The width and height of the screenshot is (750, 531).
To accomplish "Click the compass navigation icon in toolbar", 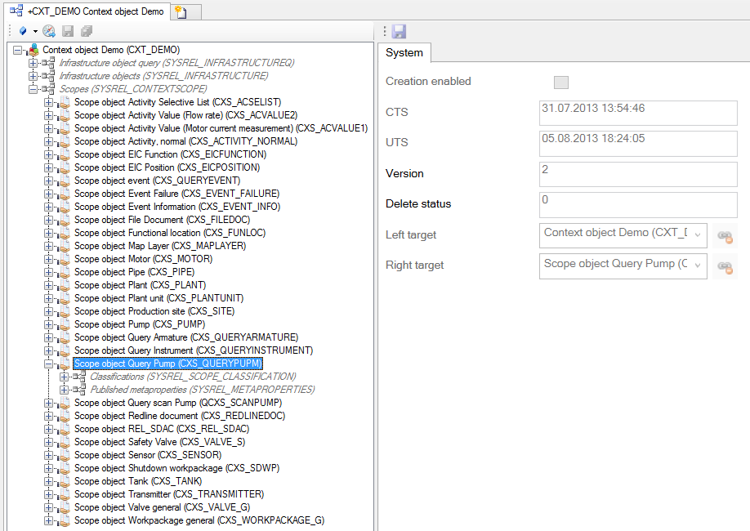I will coord(49,31).
